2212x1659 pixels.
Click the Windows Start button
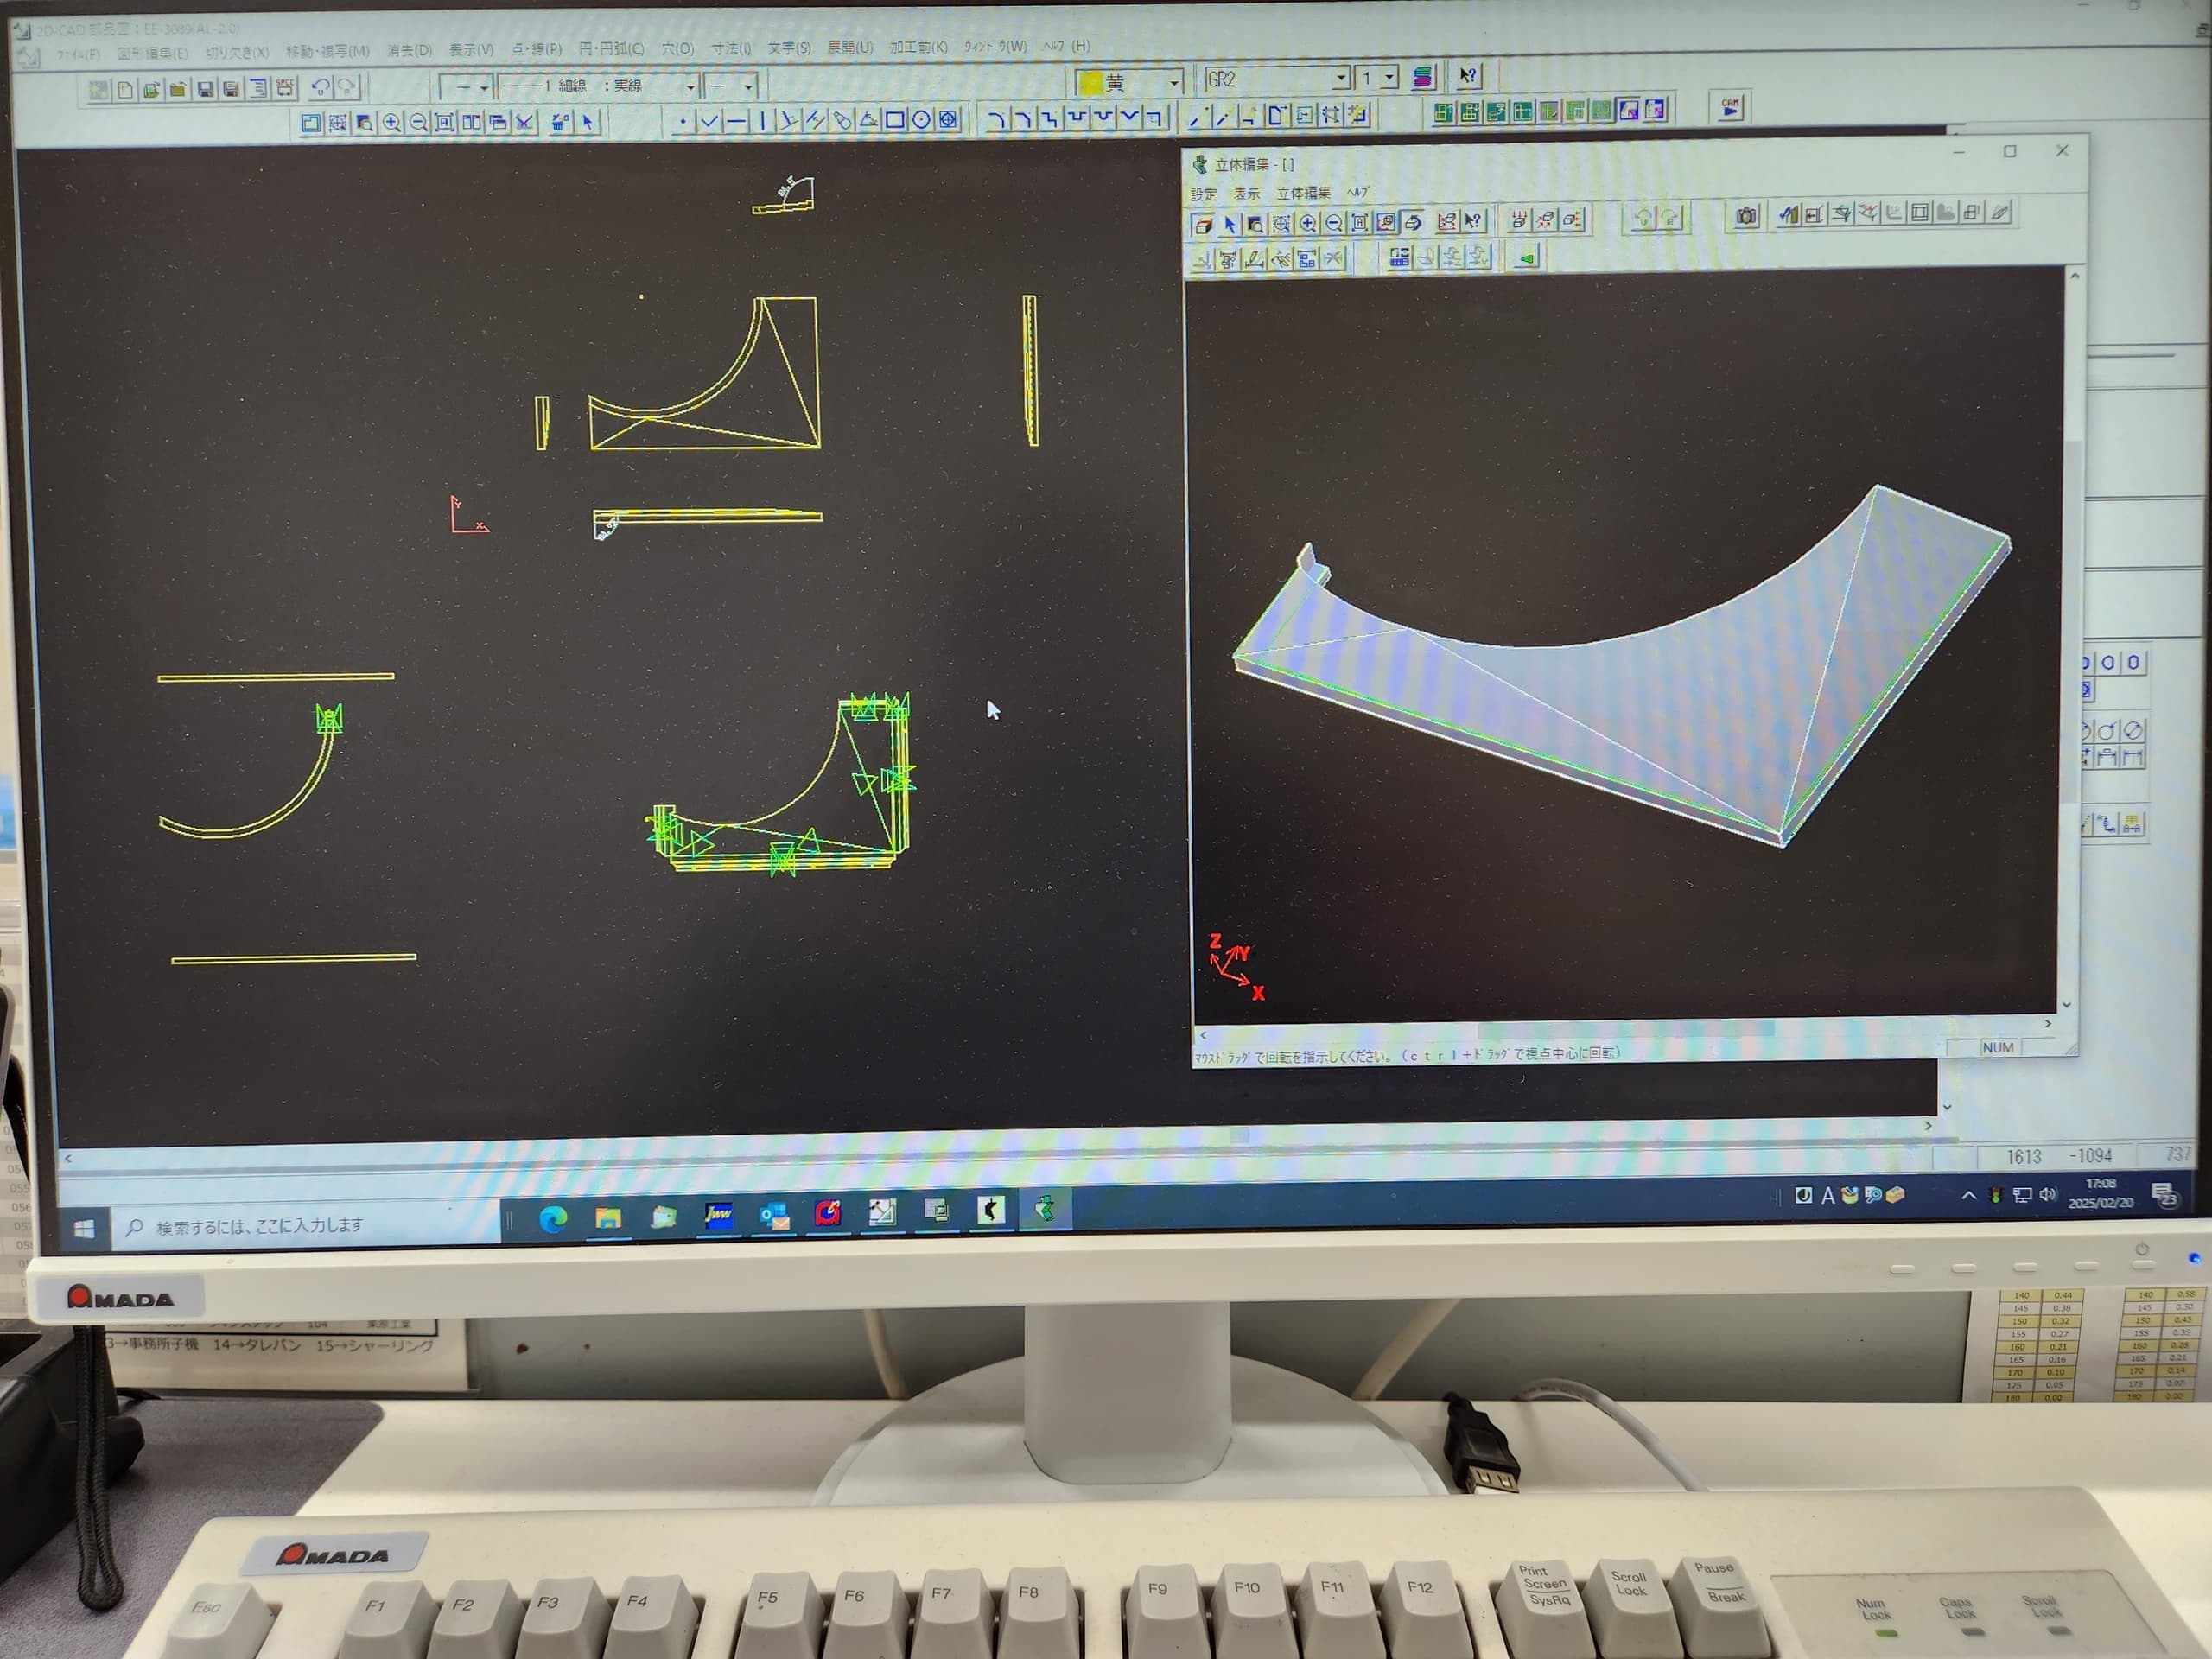(84, 1228)
